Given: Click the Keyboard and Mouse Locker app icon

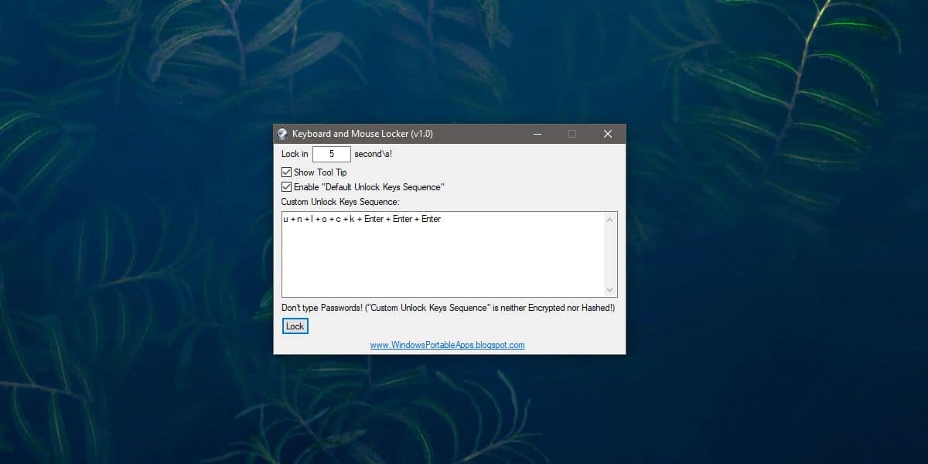Looking at the screenshot, I should tap(282, 134).
